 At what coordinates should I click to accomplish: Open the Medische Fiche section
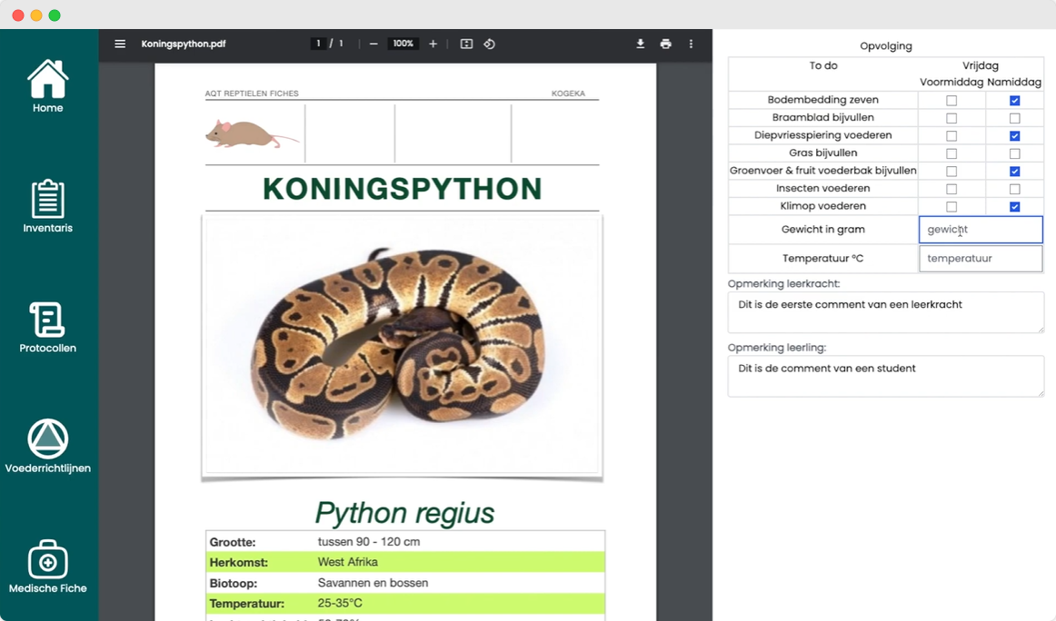47,567
